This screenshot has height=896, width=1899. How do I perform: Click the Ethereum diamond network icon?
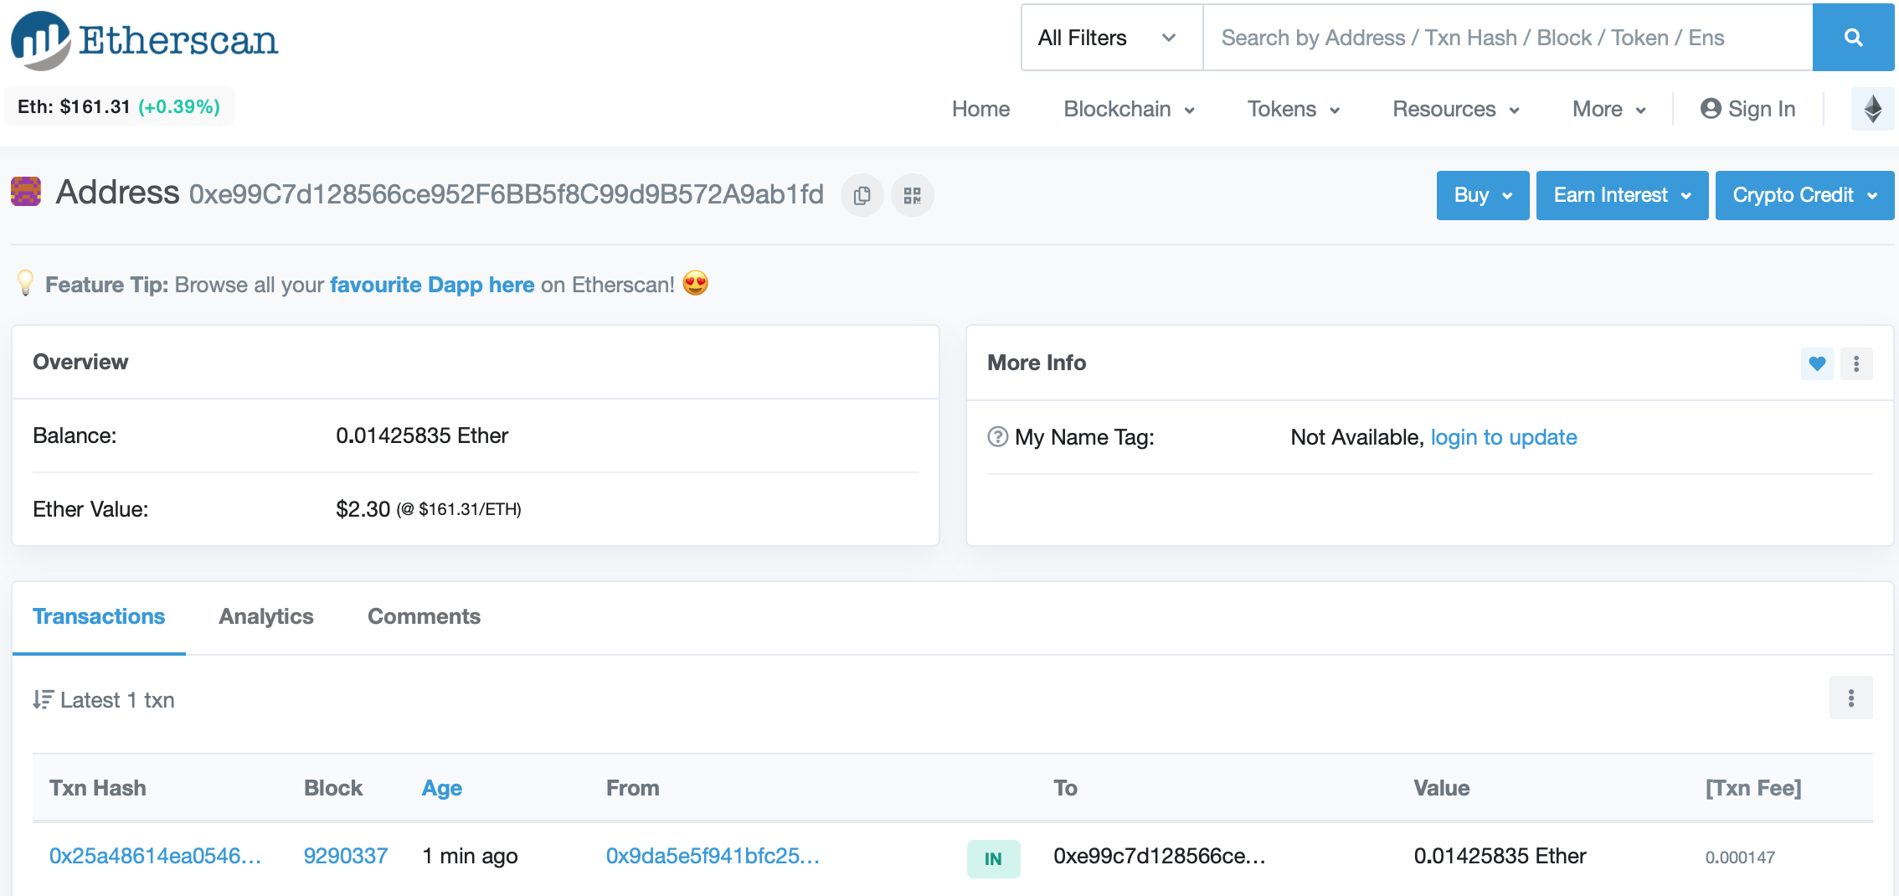point(1873,109)
